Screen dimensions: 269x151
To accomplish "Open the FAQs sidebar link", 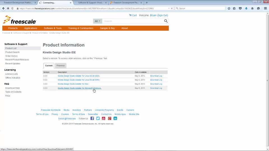I will [8, 96].
